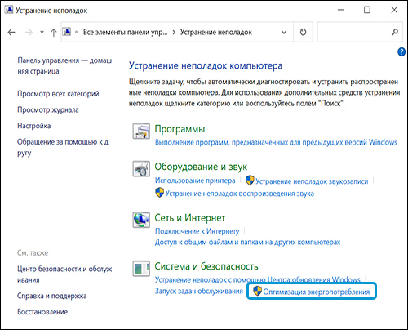This screenshot has height=330, width=408.
Task: Open 'Оптимизация энергопотребления' link
Action: click(317, 292)
